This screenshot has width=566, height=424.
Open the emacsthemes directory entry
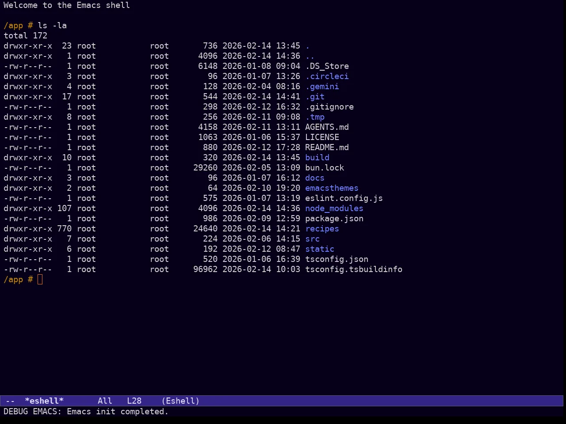click(x=332, y=188)
